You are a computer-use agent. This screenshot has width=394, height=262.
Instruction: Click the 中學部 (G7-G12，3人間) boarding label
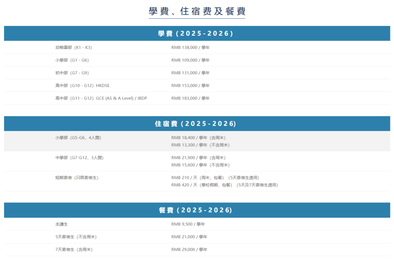pos(79,158)
